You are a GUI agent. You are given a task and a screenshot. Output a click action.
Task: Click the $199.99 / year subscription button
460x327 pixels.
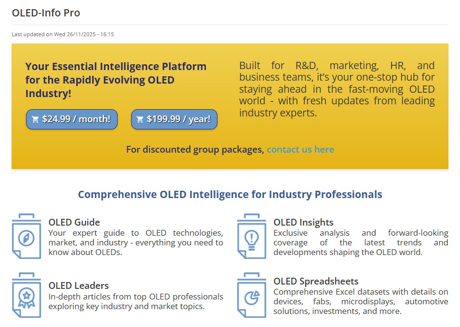click(174, 119)
